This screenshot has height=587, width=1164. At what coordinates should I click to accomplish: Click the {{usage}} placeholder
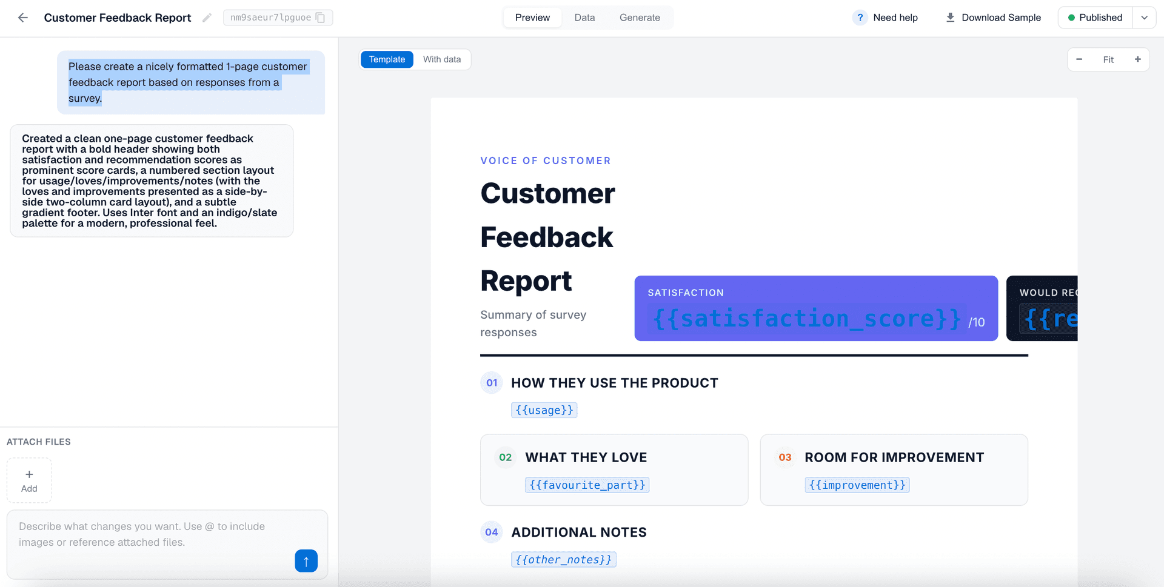click(544, 410)
